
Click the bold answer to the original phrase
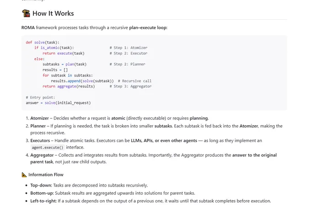[254, 155]
